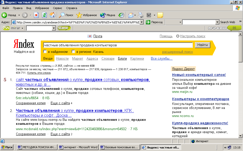Open first result's 'Сохраненная копия' link
This screenshot has height=151, width=243.
point(31,103)
